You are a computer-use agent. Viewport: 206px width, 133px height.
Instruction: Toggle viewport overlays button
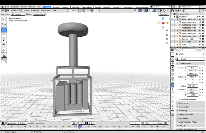(x=147, y=11)
